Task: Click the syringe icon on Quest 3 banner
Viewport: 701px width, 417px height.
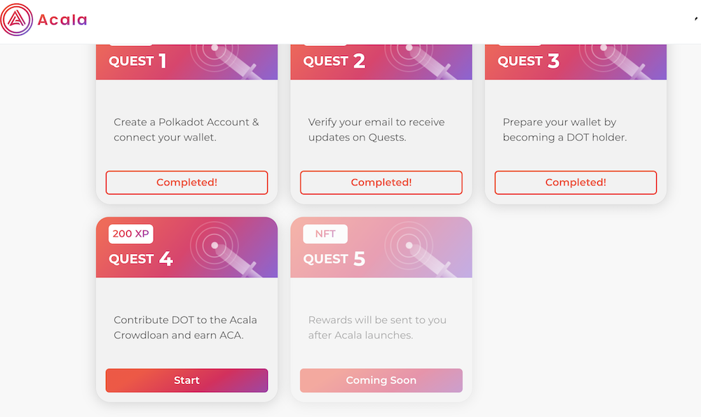Action: click(x=614, y=62)
